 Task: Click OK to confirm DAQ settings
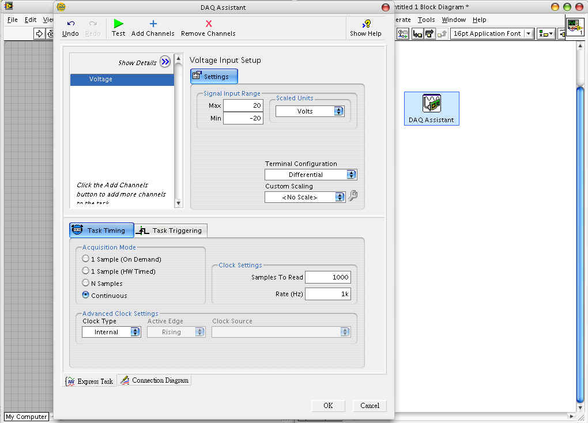[x=328, y=405]
